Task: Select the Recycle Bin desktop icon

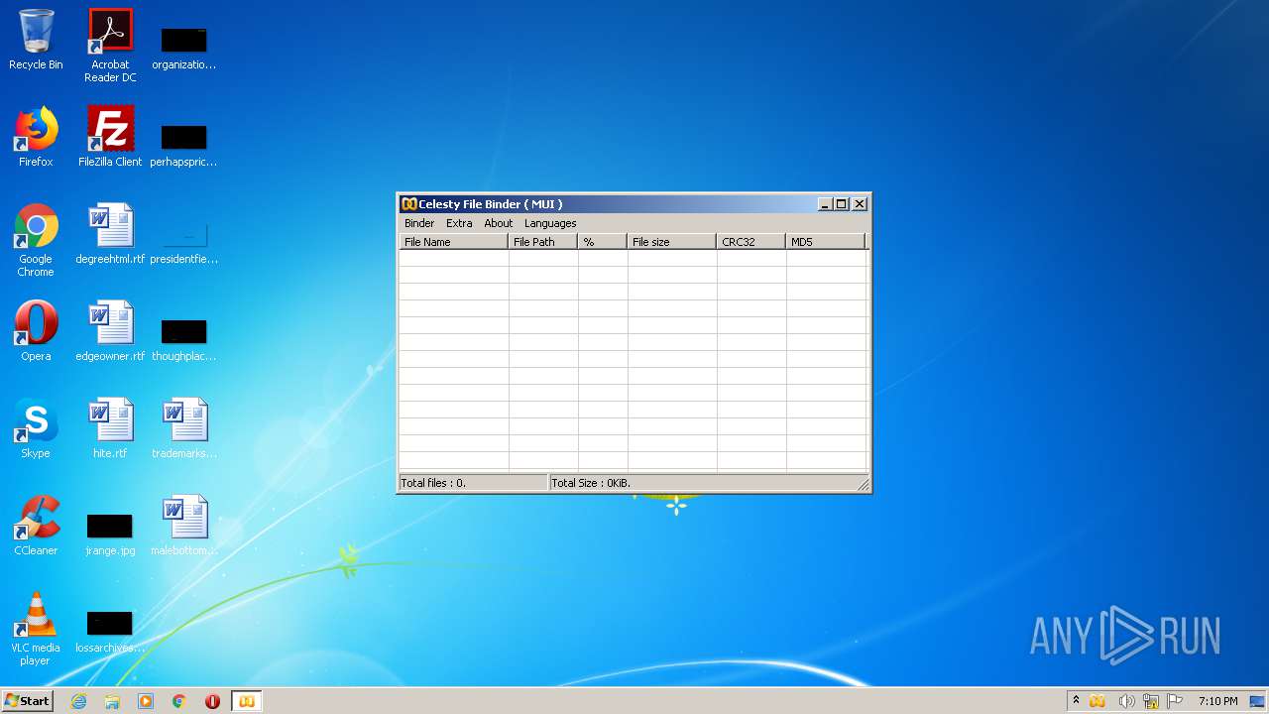Action: point(36,40)
